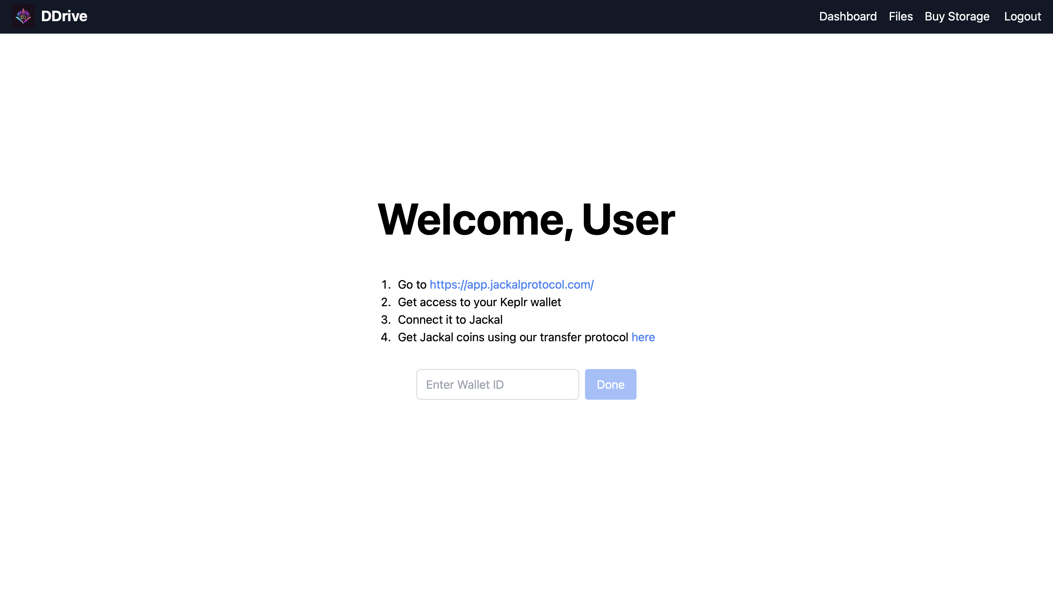Focus the Enter Wallet ID field

point(497,384)
